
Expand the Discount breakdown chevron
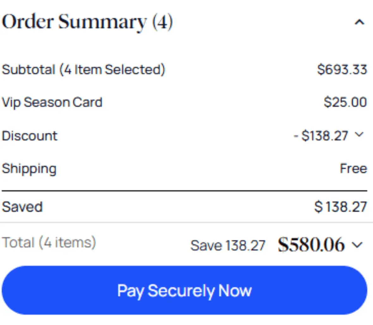(359, 135)
